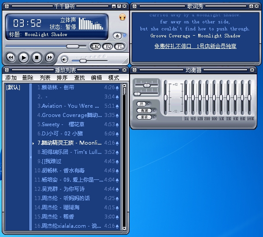This screenshot has width=263, height=237.
Task: Click the play button
Action: (x=24, y=58)
